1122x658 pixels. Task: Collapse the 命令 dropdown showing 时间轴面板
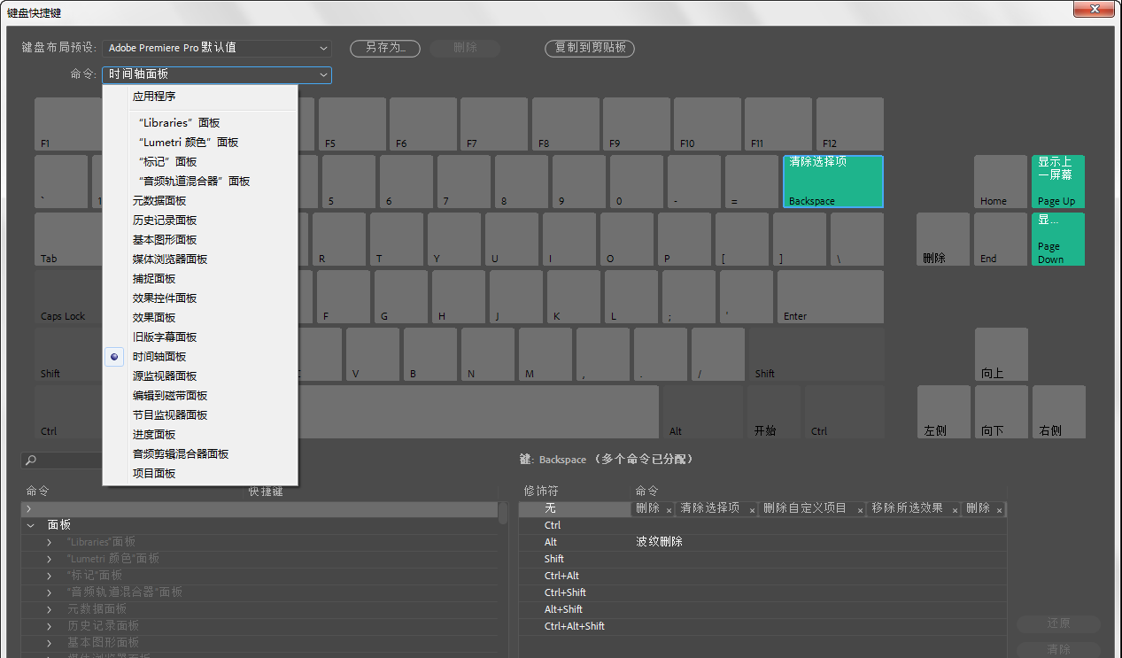(217, 75)
